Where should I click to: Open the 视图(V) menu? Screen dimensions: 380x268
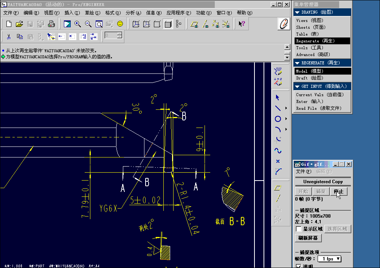click(52, 13)
